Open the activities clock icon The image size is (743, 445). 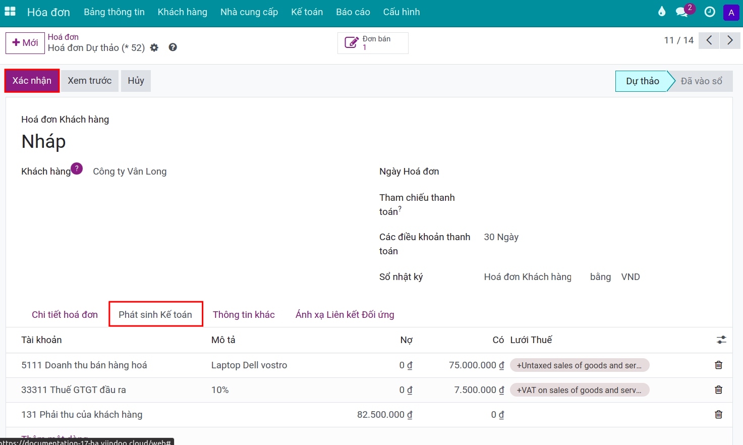(x=709, y=12)
